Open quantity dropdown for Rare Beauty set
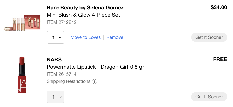The width and height of the screenshot is (233, 107). point(55,37)
